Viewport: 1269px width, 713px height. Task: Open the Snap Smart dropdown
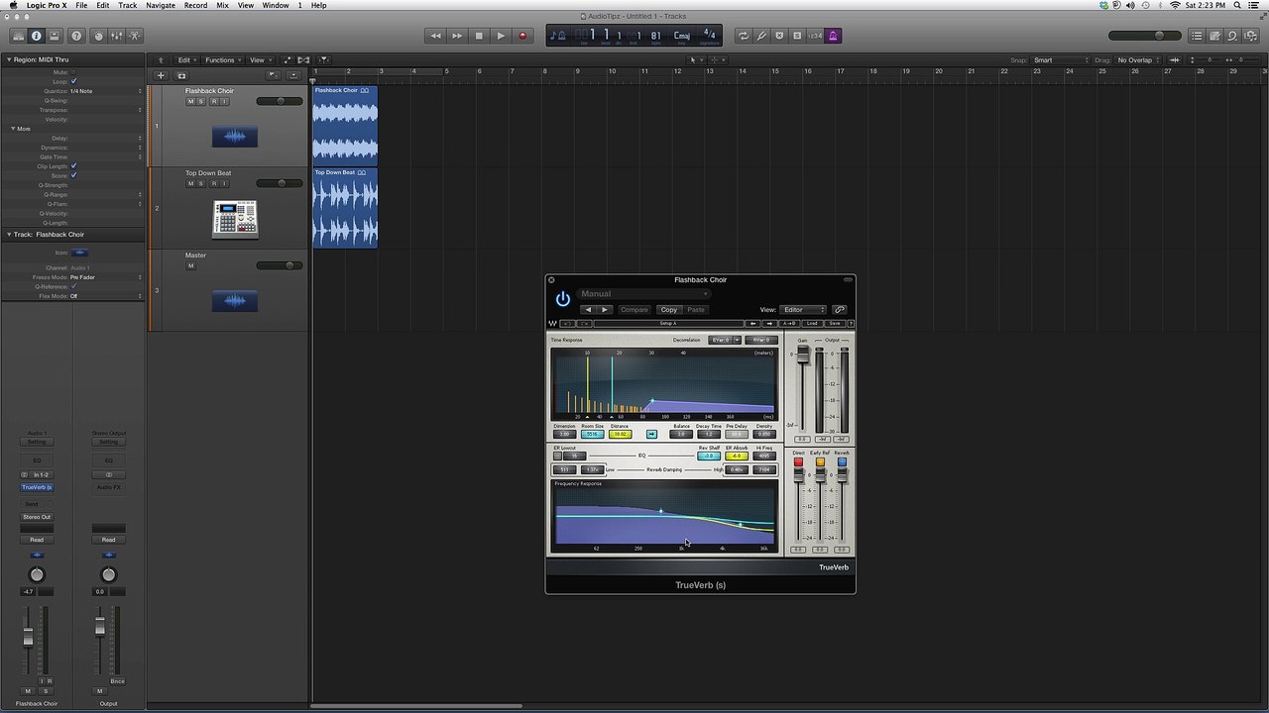(x=1059, y=59)
